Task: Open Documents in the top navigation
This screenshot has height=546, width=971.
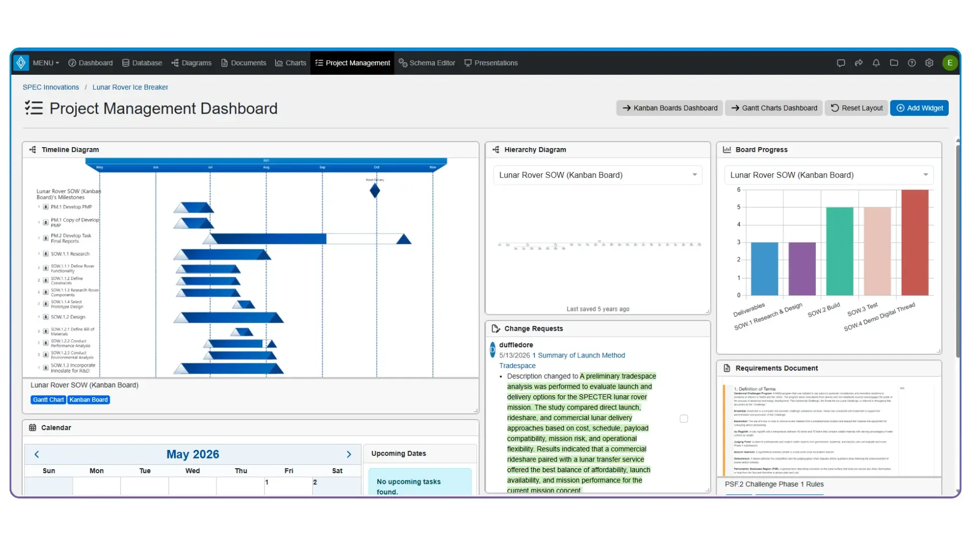Action: pyautogui.click(x=244, y=63)
